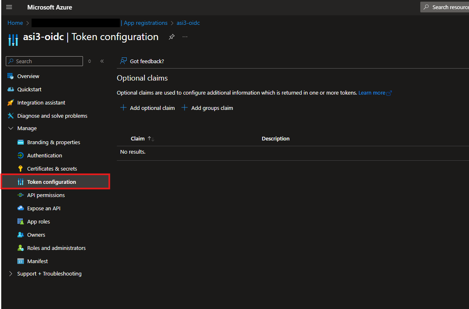Open asi3-oidc breadcrumb link
469x309 pixels.
tap(188, 23)
